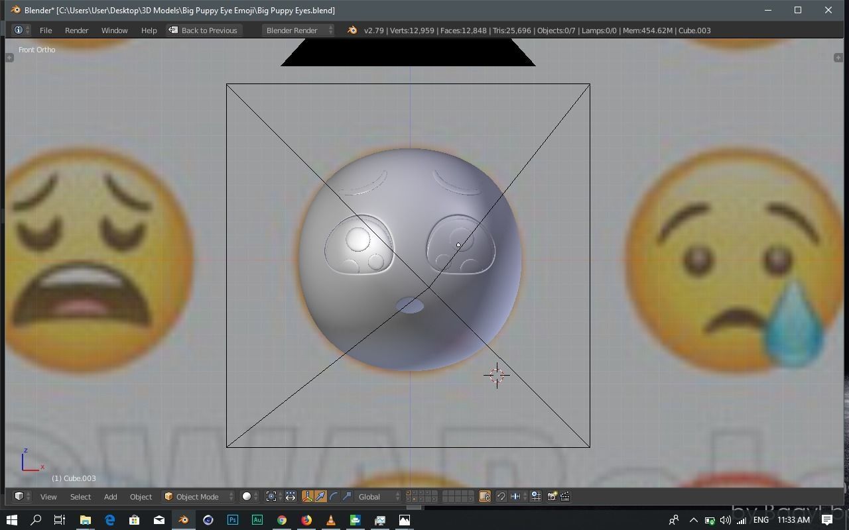Screen dimensions: 849x530
Task: Open Photoshop from the taskbar
Action: click(232, 520)
